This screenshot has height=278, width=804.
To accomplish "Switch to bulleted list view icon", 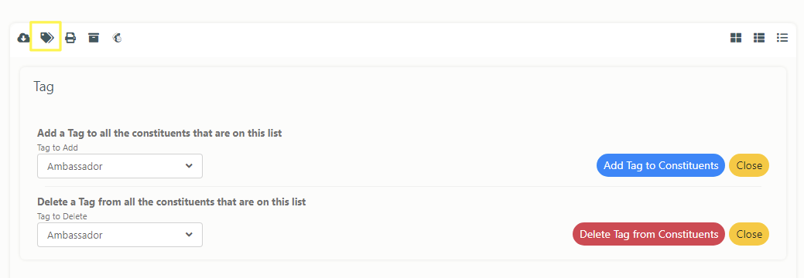I will point(782,37).
